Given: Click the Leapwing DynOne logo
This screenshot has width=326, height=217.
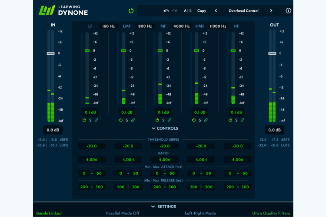Looking at the screenshot, I should pos(63,10).
